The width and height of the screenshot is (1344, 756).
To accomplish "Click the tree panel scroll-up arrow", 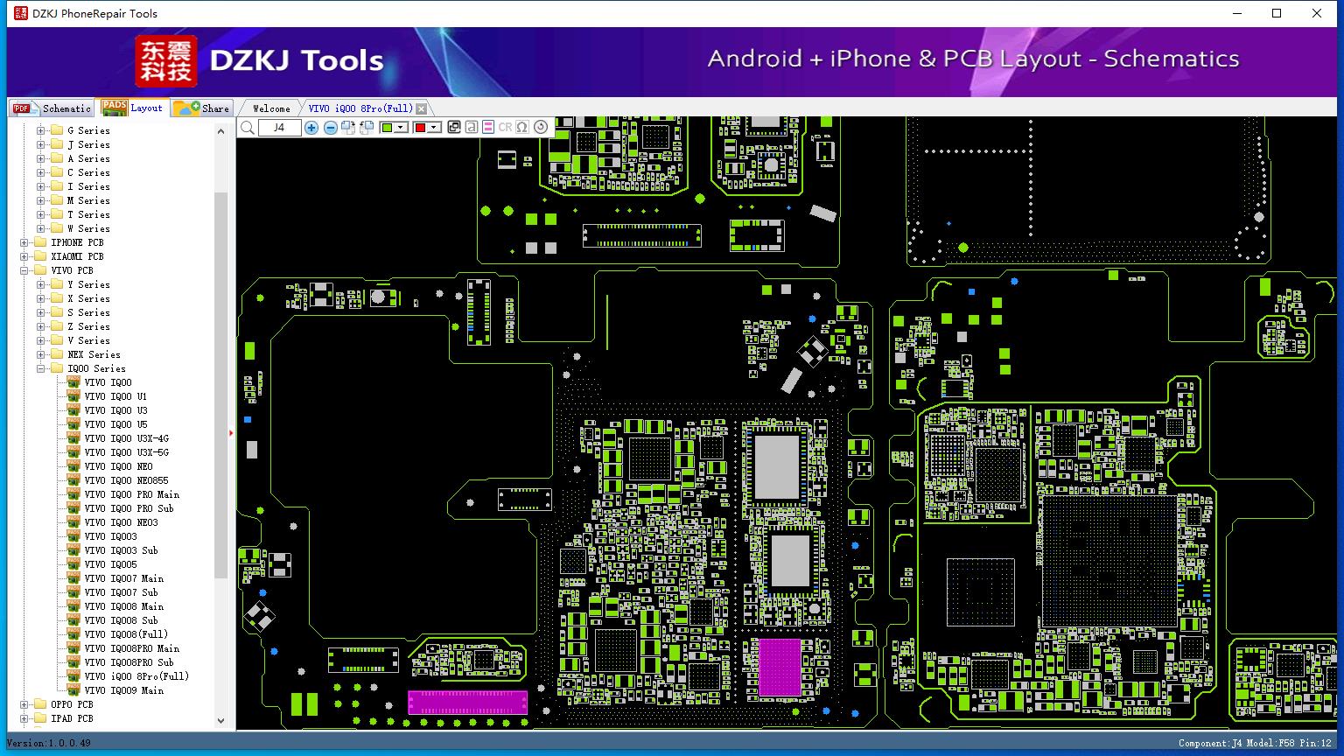I will click(220, 130).
